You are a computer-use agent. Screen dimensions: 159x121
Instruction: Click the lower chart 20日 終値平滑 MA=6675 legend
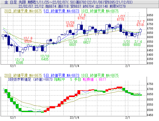[x=23, y=75]
